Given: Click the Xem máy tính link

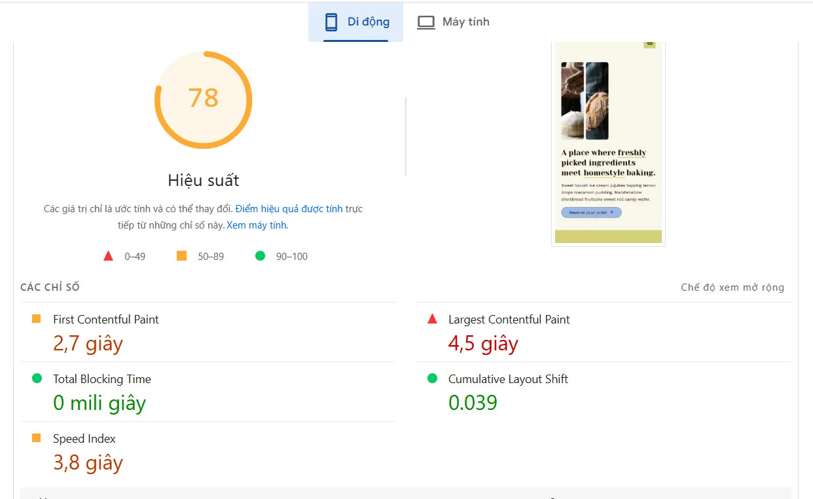Looking at the screenshot, I should 256,225.
